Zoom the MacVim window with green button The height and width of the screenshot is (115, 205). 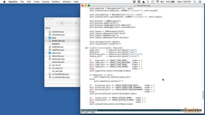[x=89, y=5]
